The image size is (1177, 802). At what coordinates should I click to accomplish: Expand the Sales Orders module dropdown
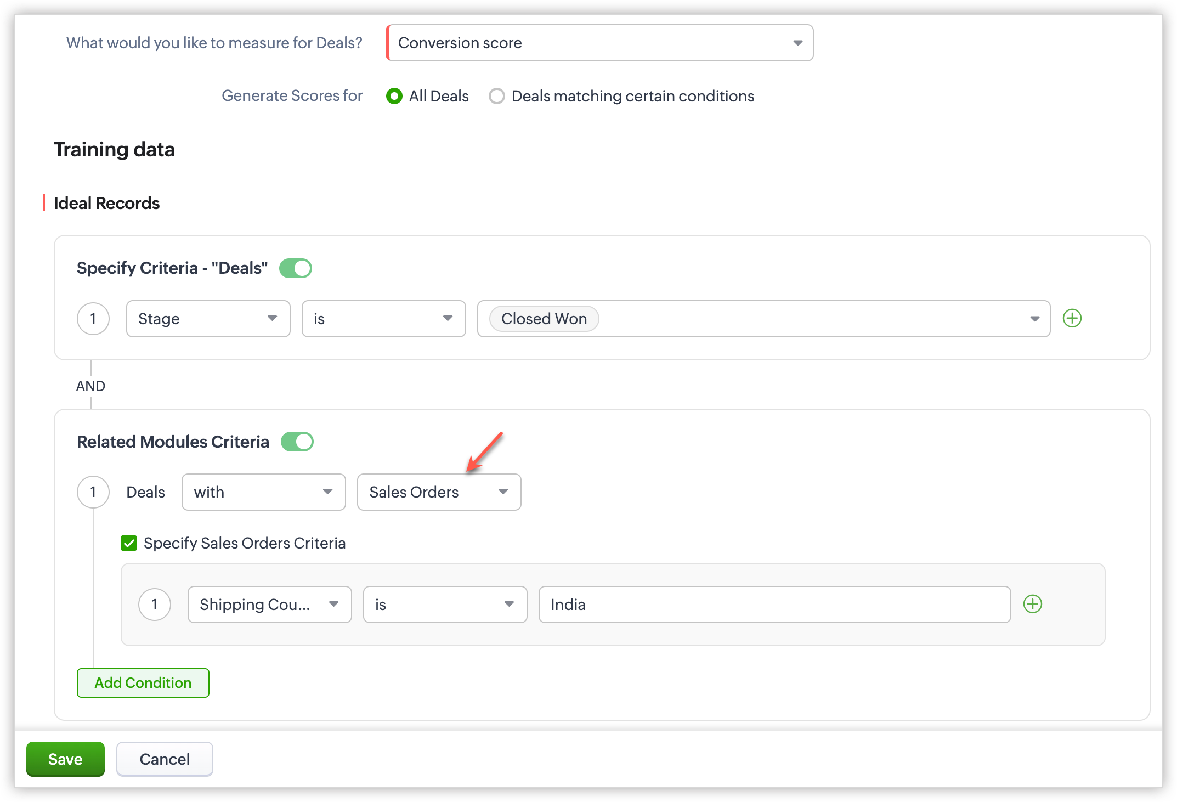(439, 492)
